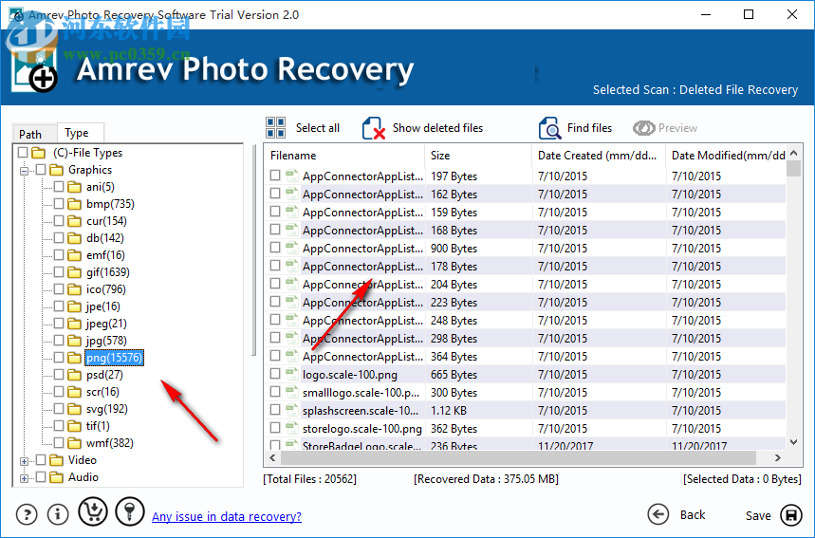Viewport: 815px width, 538px height.
Task: Open help with the question mark icon
Action: click(27, 514)
